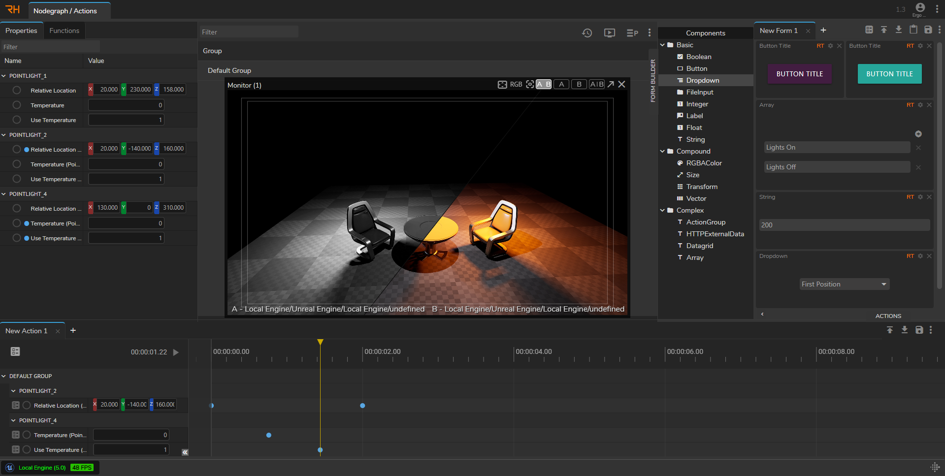The image size is (945, 476).
Task: Open the First Position dropdown
Action: 845,285
